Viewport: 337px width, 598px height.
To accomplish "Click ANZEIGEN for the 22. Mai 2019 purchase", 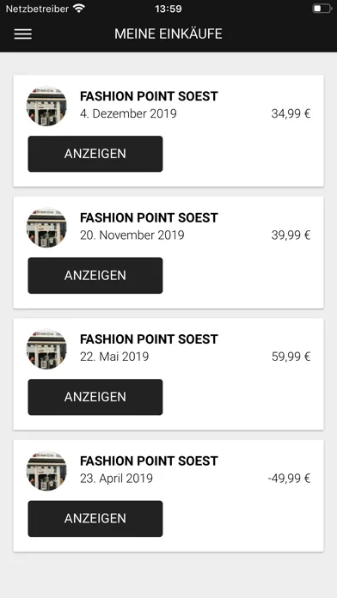I will 95,397.
